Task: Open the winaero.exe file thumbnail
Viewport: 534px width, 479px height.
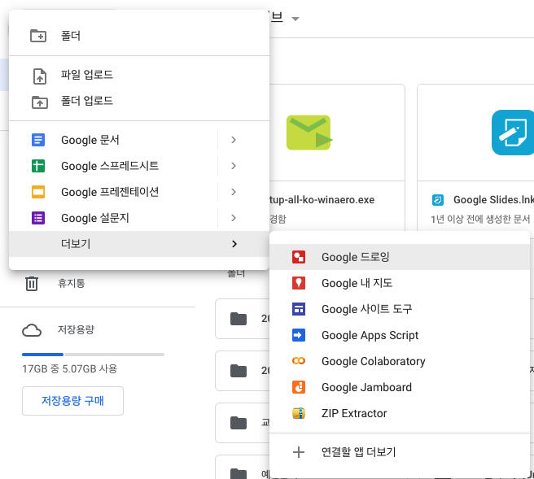Action: (337, 133)
